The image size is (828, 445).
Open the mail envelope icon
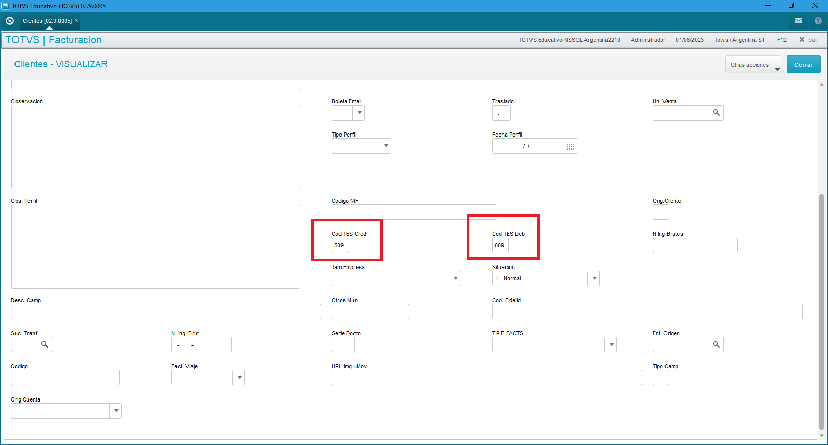click(799, 21)
